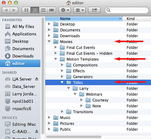Screen dimensions: 151x139
Task: Expand the Courtesy folder
Action: [x=81, y=100]
